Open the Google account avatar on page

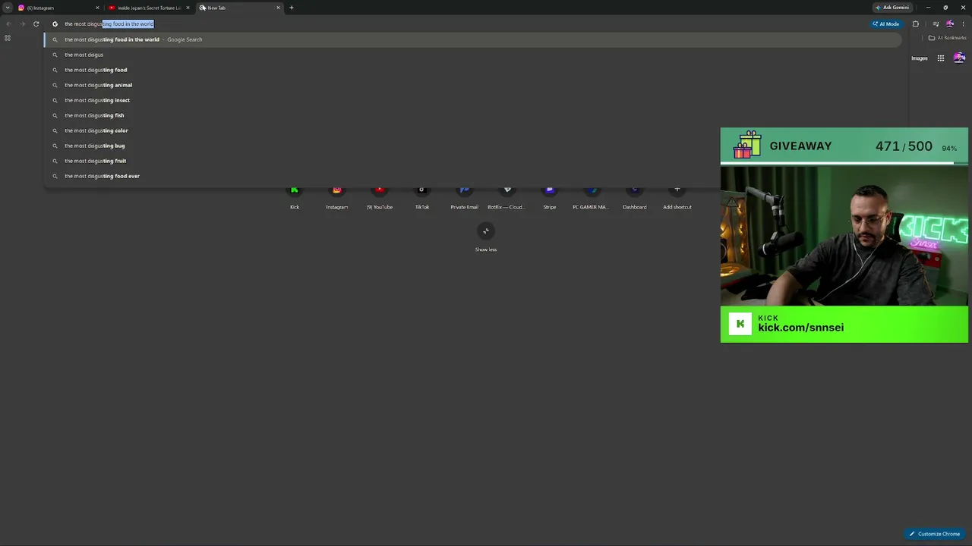(x=959, y=58)
